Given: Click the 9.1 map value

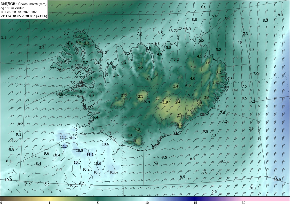Looking at the screenshot, I should point(19,134).
